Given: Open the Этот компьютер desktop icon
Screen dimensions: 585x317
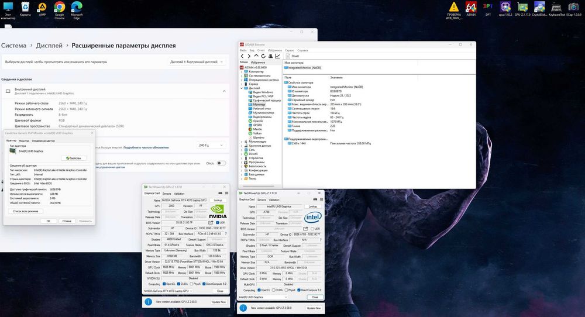Looking at the screenshot, I should pyautogui.click(x=8, y=10).
